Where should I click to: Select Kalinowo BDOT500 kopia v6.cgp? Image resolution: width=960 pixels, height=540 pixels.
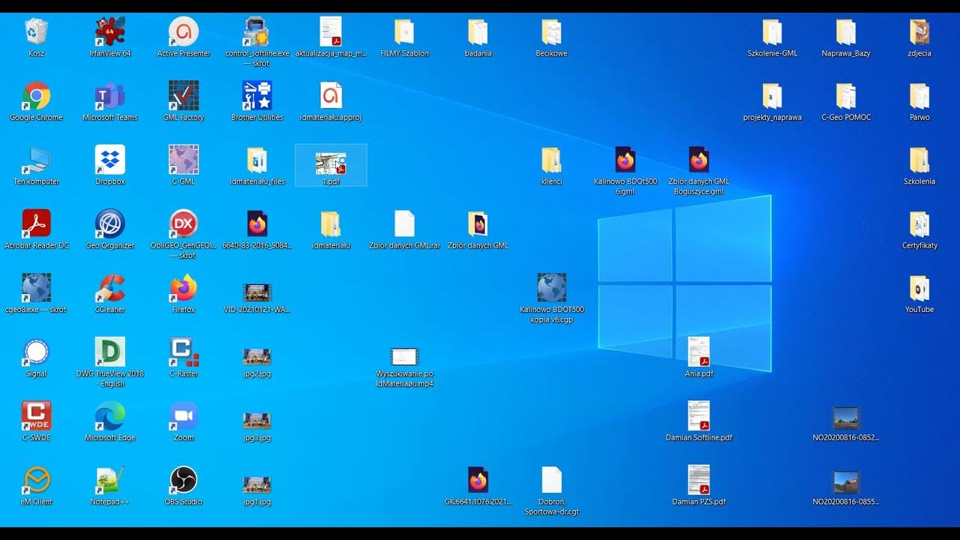point(551,288)
